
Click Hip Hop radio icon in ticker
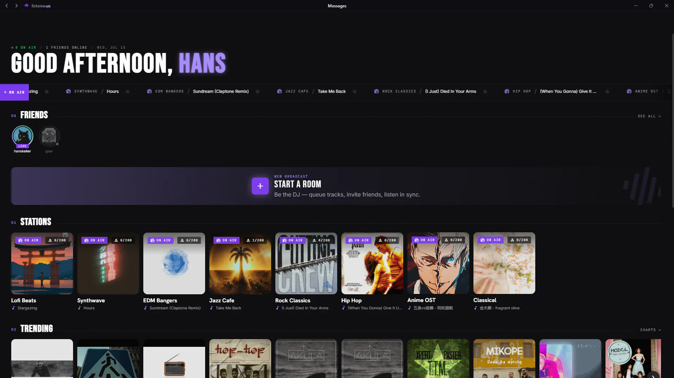click(x=507, y=91)
